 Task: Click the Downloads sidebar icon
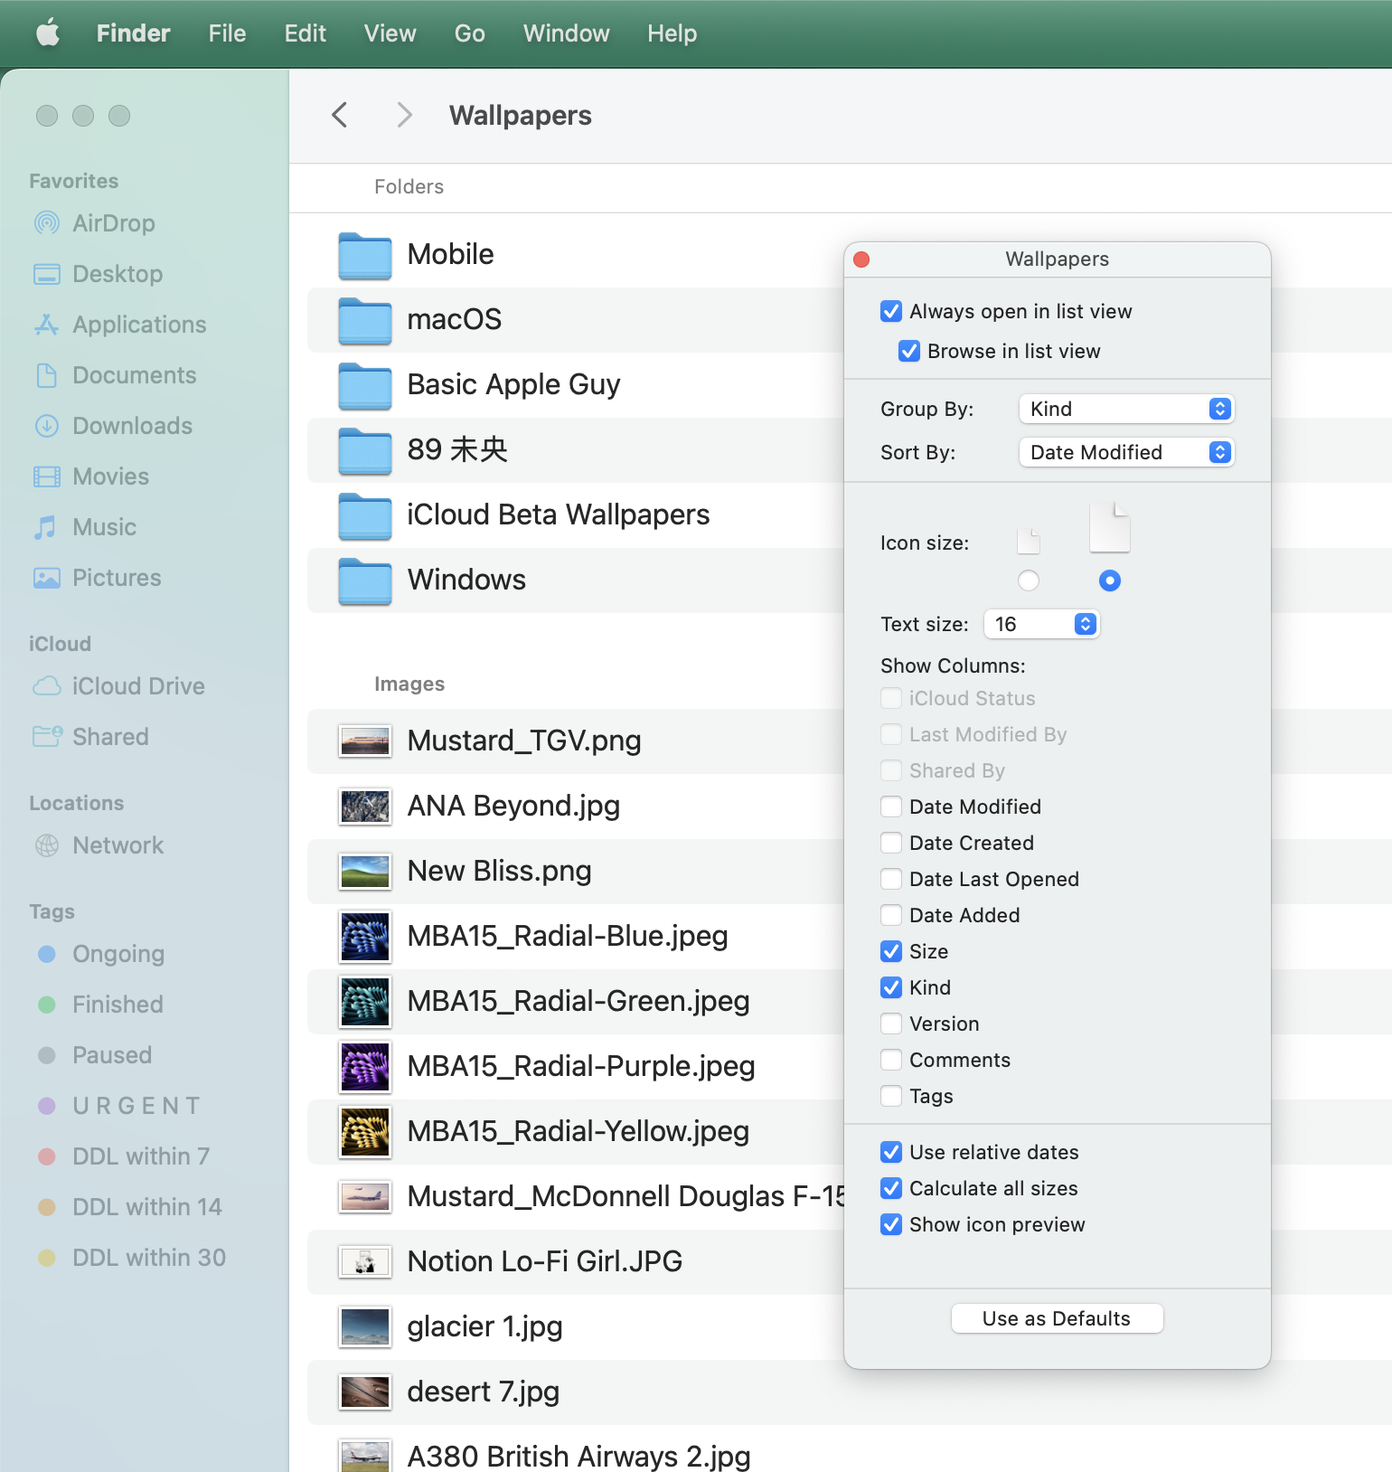[x=46, y=426]
